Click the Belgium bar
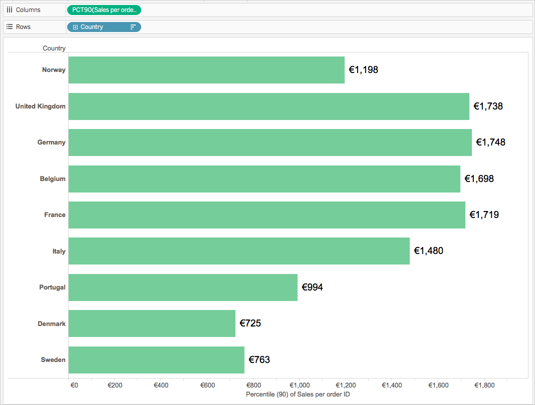This screenshot has width=535, height=405. [x=264, y=179]
